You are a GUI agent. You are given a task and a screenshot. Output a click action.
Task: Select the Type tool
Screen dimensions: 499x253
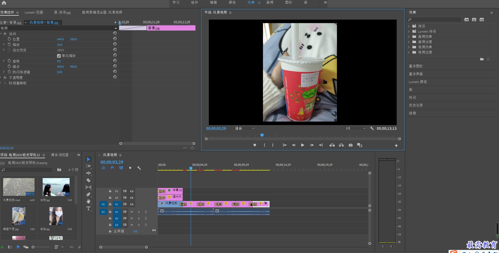click(x=88, y=208)
